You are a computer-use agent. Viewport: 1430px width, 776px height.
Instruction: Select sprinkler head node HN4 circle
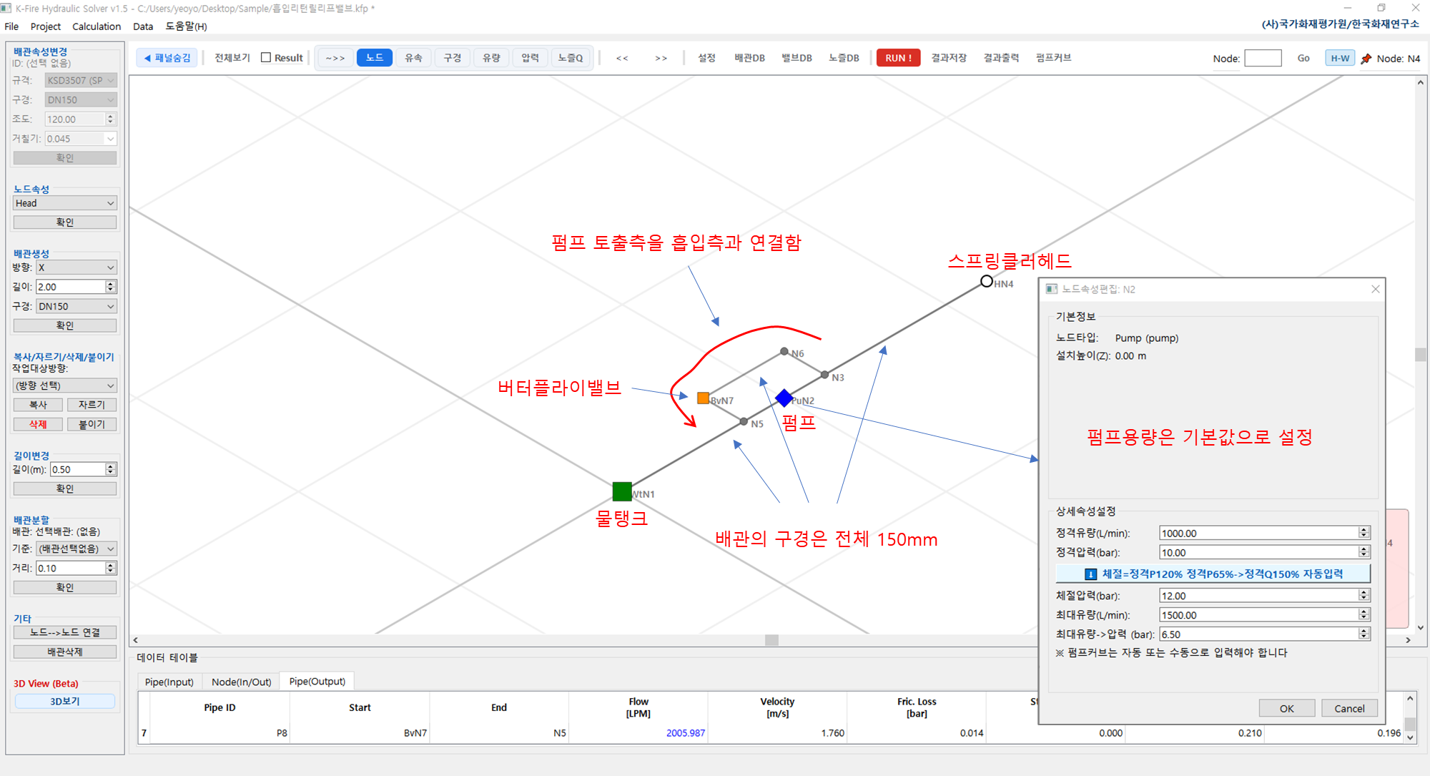[x=987, y=281]
